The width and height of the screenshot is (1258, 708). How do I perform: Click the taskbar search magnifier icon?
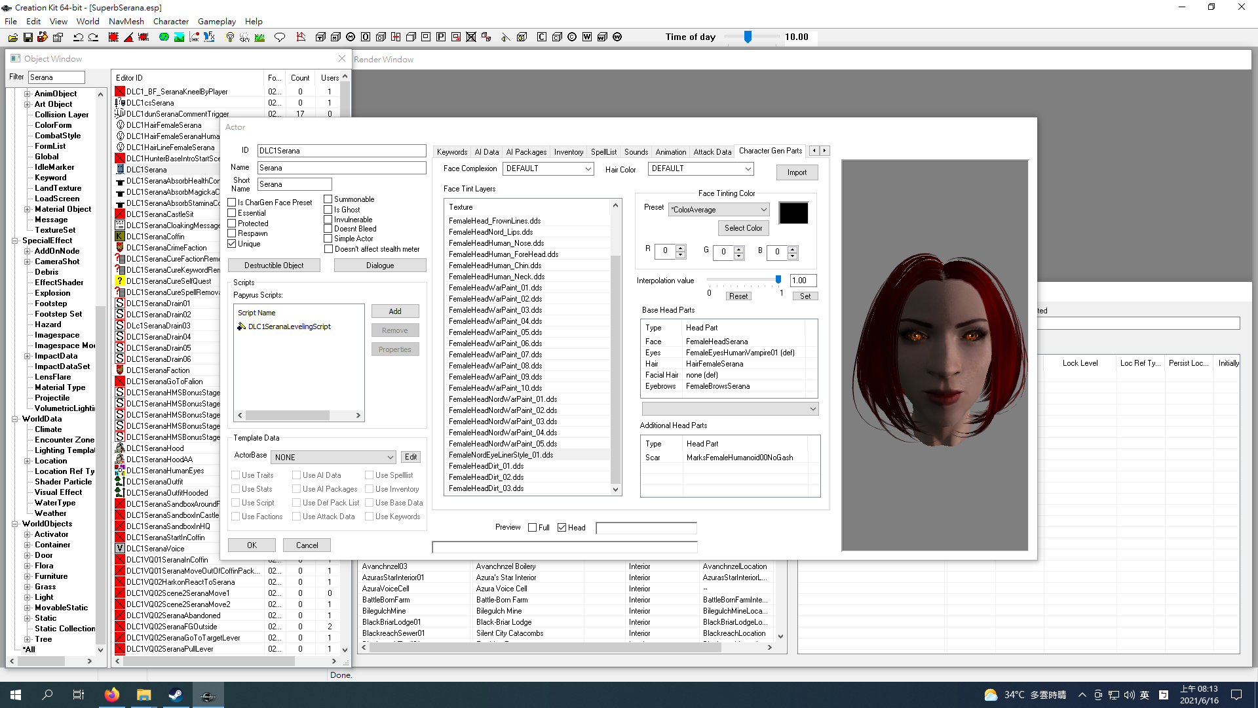point(47,695)
